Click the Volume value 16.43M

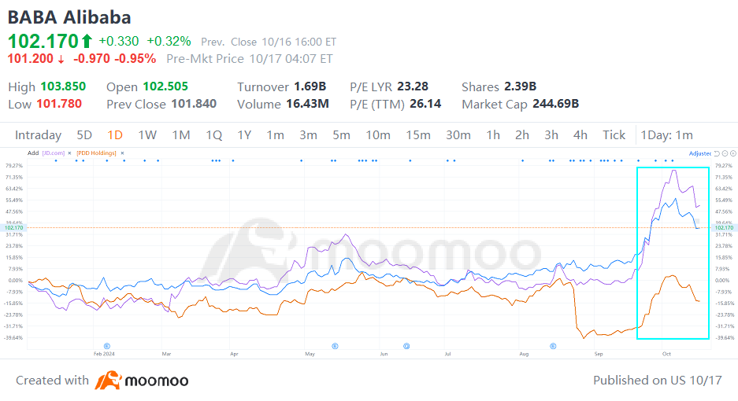(x=307, y=104)
